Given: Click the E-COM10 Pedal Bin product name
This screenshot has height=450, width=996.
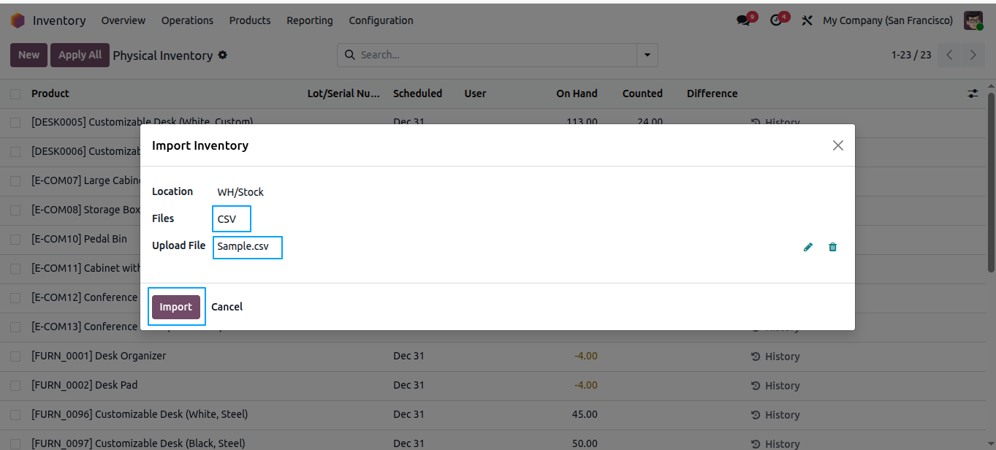Looking at the screenshot, I should click(79, 240).
